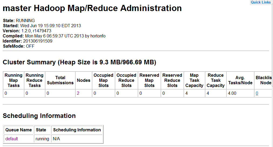Select the Map Task Capacity column header

point(194,80)
